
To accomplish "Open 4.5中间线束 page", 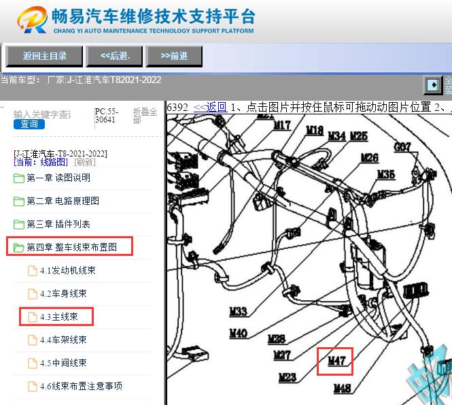I will tap(63, 363).
